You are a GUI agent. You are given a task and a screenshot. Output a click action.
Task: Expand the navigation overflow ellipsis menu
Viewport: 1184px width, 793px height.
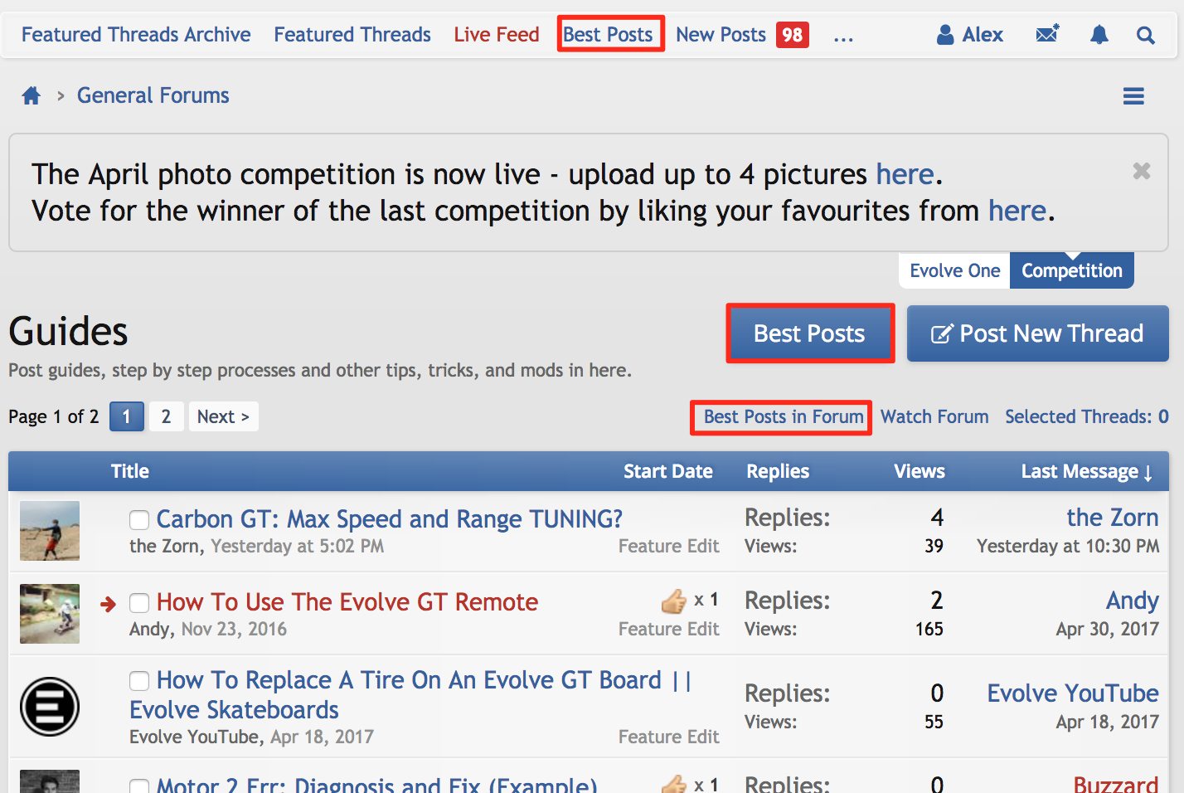click(843, 36)
